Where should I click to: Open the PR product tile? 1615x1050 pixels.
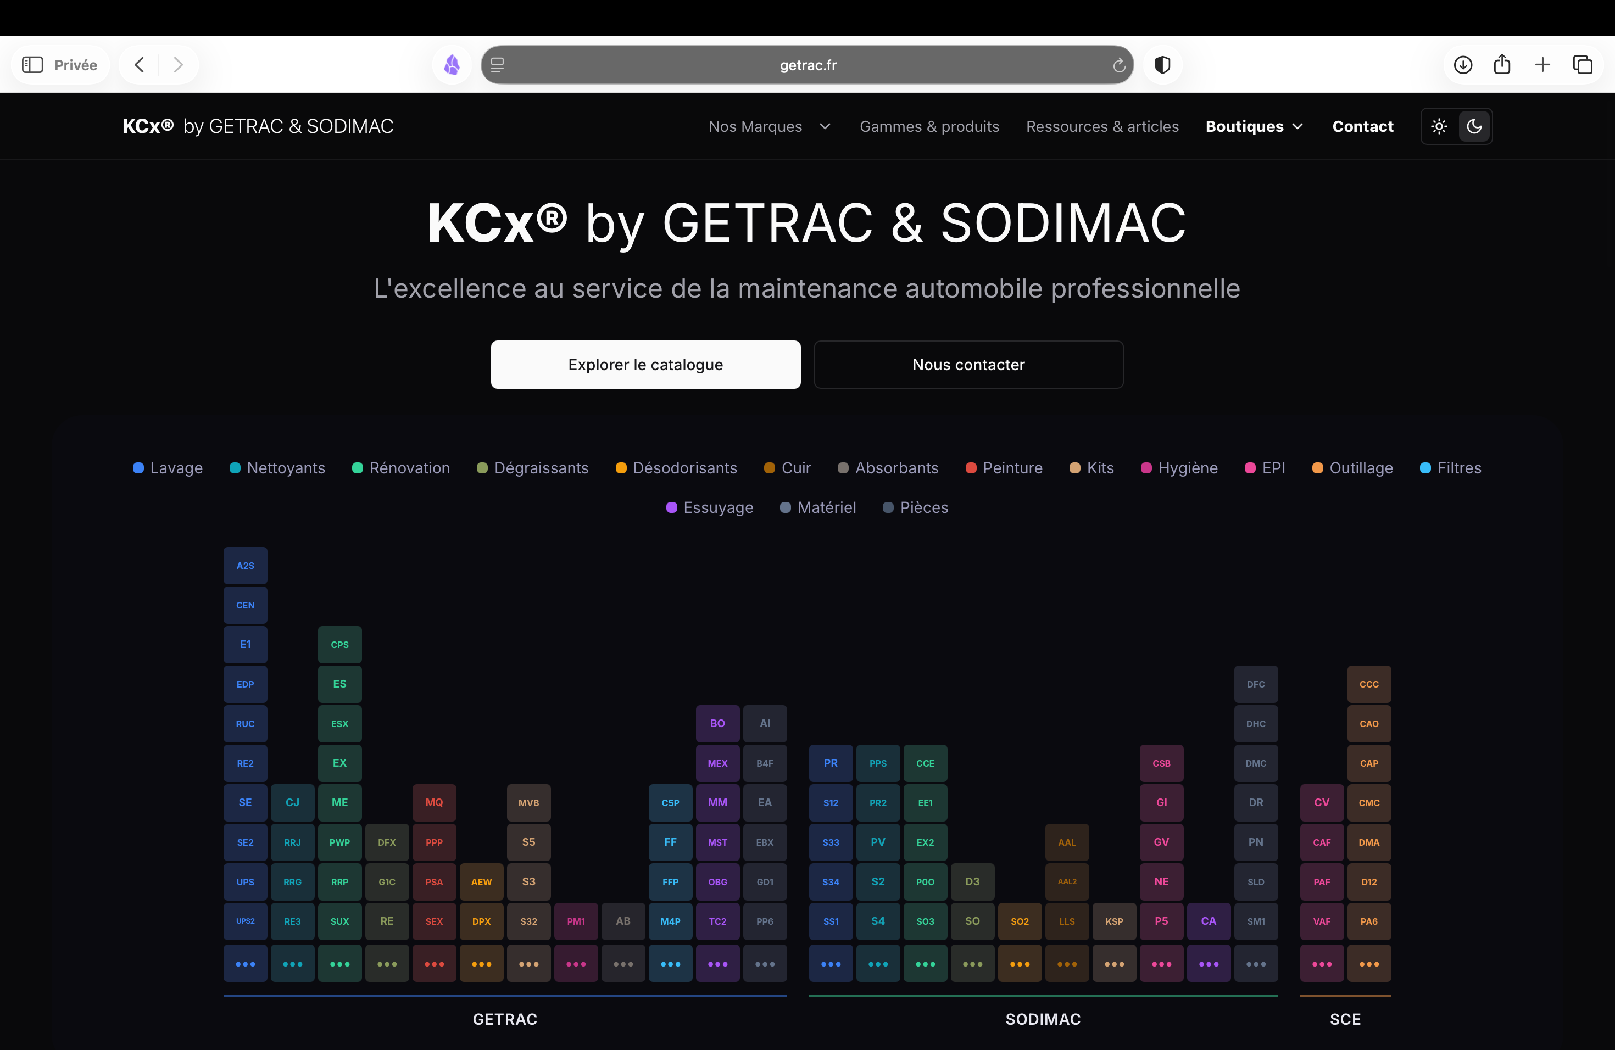point(831,763)
